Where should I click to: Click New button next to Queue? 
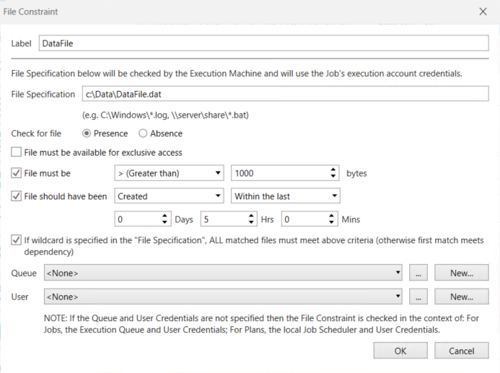pos(461,273)
